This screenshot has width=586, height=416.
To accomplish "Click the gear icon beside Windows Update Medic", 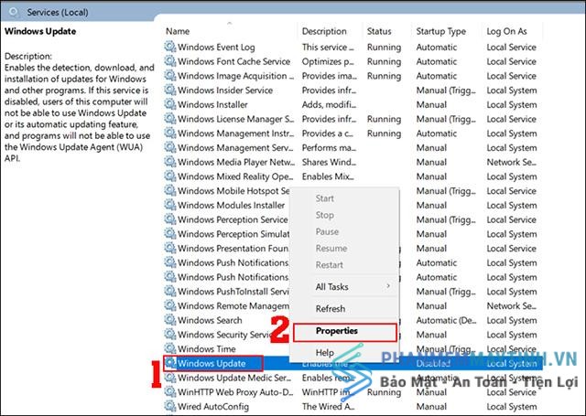I will click(170, 378).
